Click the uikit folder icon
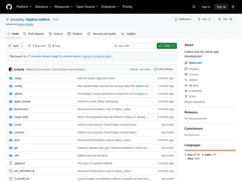 (x=11, y=155)
